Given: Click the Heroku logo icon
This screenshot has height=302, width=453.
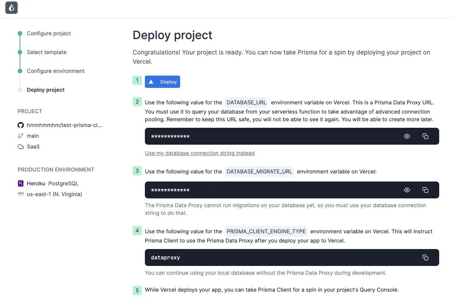Looking at the screenshot, I should (x=21, y=183).
